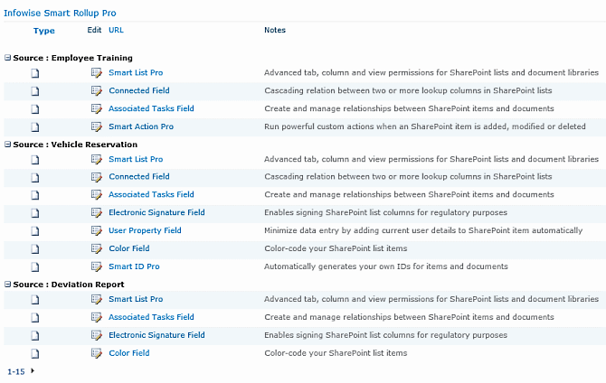The height and width of the screenshot is (383, 606).
Task: Open the Smart Action Pro link
Action: pos(141,126)
